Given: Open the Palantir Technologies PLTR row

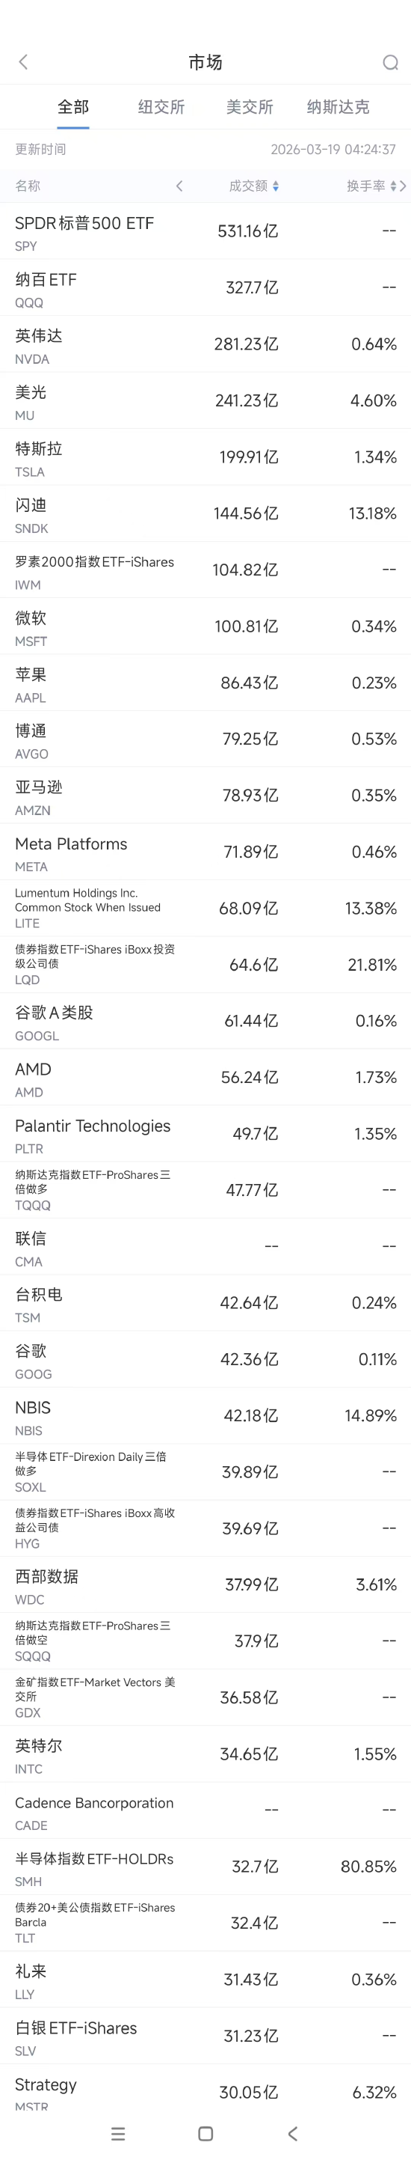Looking at the screenshot, I should (x=205, y=1134).
